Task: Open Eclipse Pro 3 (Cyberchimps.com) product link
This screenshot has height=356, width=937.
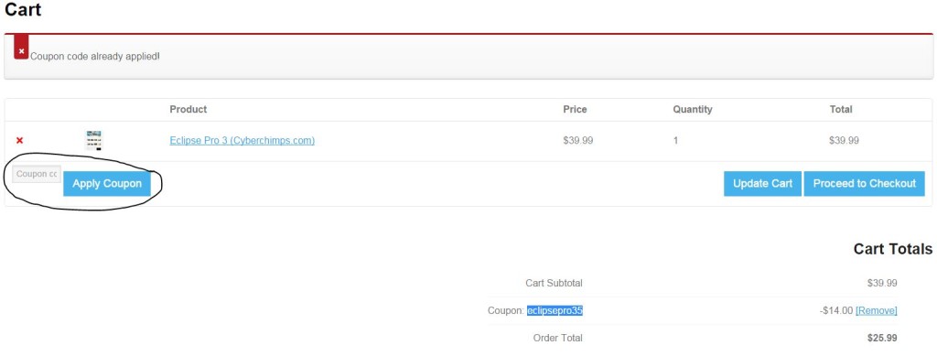Action: click(x=242, y=140)
